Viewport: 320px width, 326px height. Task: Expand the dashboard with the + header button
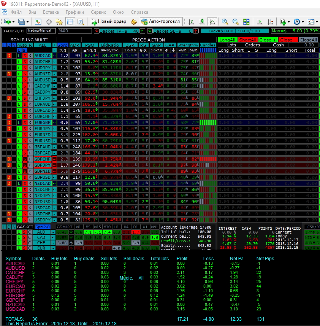[x=54, y=45]
